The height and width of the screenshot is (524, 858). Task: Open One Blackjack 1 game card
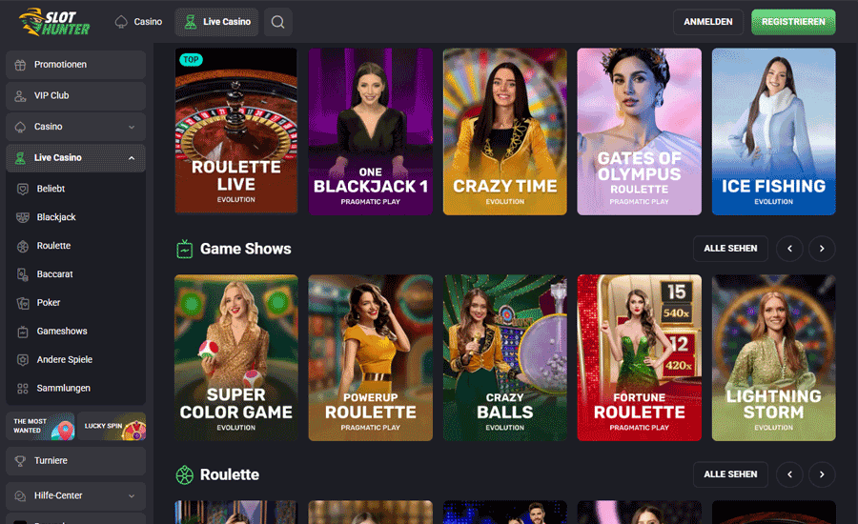[x=371, y=131]
